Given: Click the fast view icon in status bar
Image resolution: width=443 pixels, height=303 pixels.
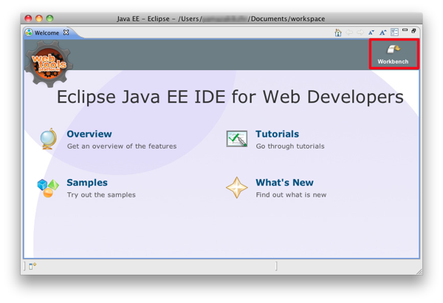Looking at the screenshot, I should click(x=32, y=266).
